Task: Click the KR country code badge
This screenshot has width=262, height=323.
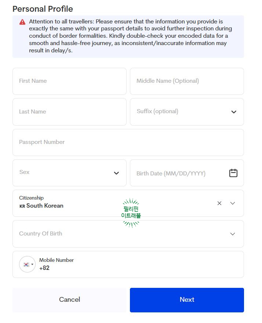Action: (x=22, y=206)
